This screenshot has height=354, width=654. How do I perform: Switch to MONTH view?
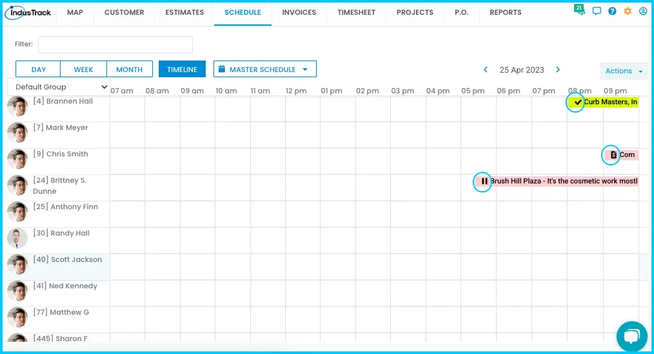coord(129,70)
